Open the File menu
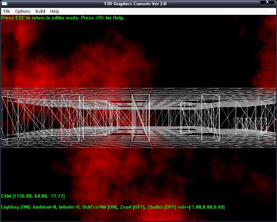The width and height of the screenshot is (277, 222). point(7,11)
